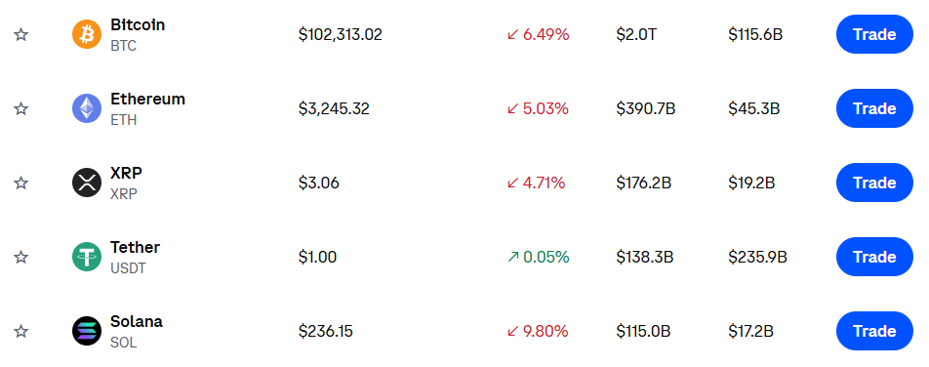The height and width of the screenshot is (367, 929).
Task: Click the black XRP logo icon
Action: tap(87, 183)
